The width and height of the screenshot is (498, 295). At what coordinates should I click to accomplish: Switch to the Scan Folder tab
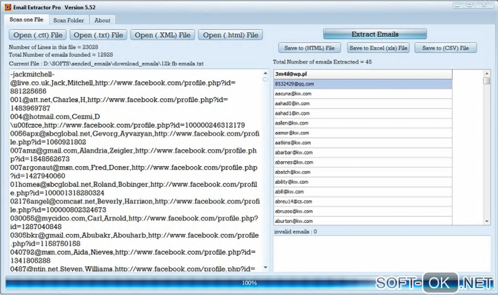[68, 20]
